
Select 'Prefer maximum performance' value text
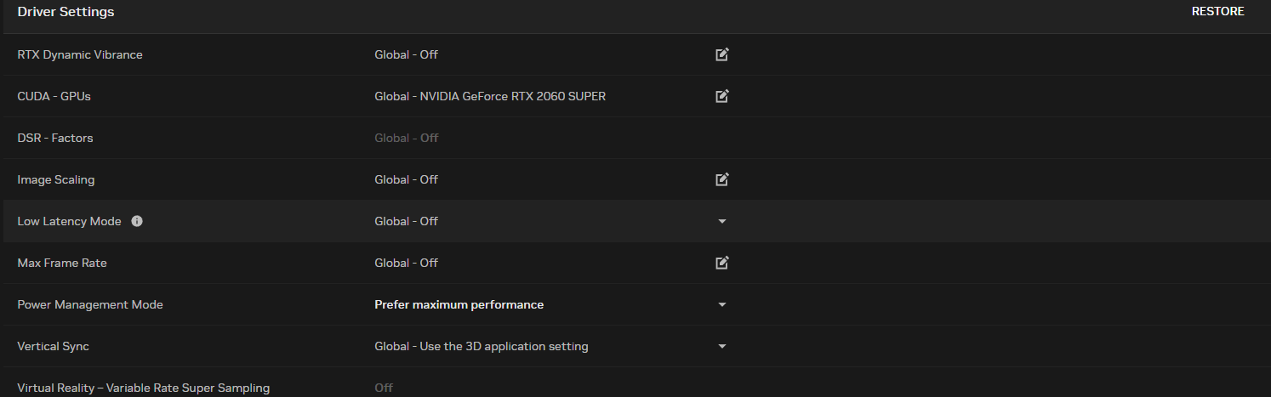tap(459, 304)
